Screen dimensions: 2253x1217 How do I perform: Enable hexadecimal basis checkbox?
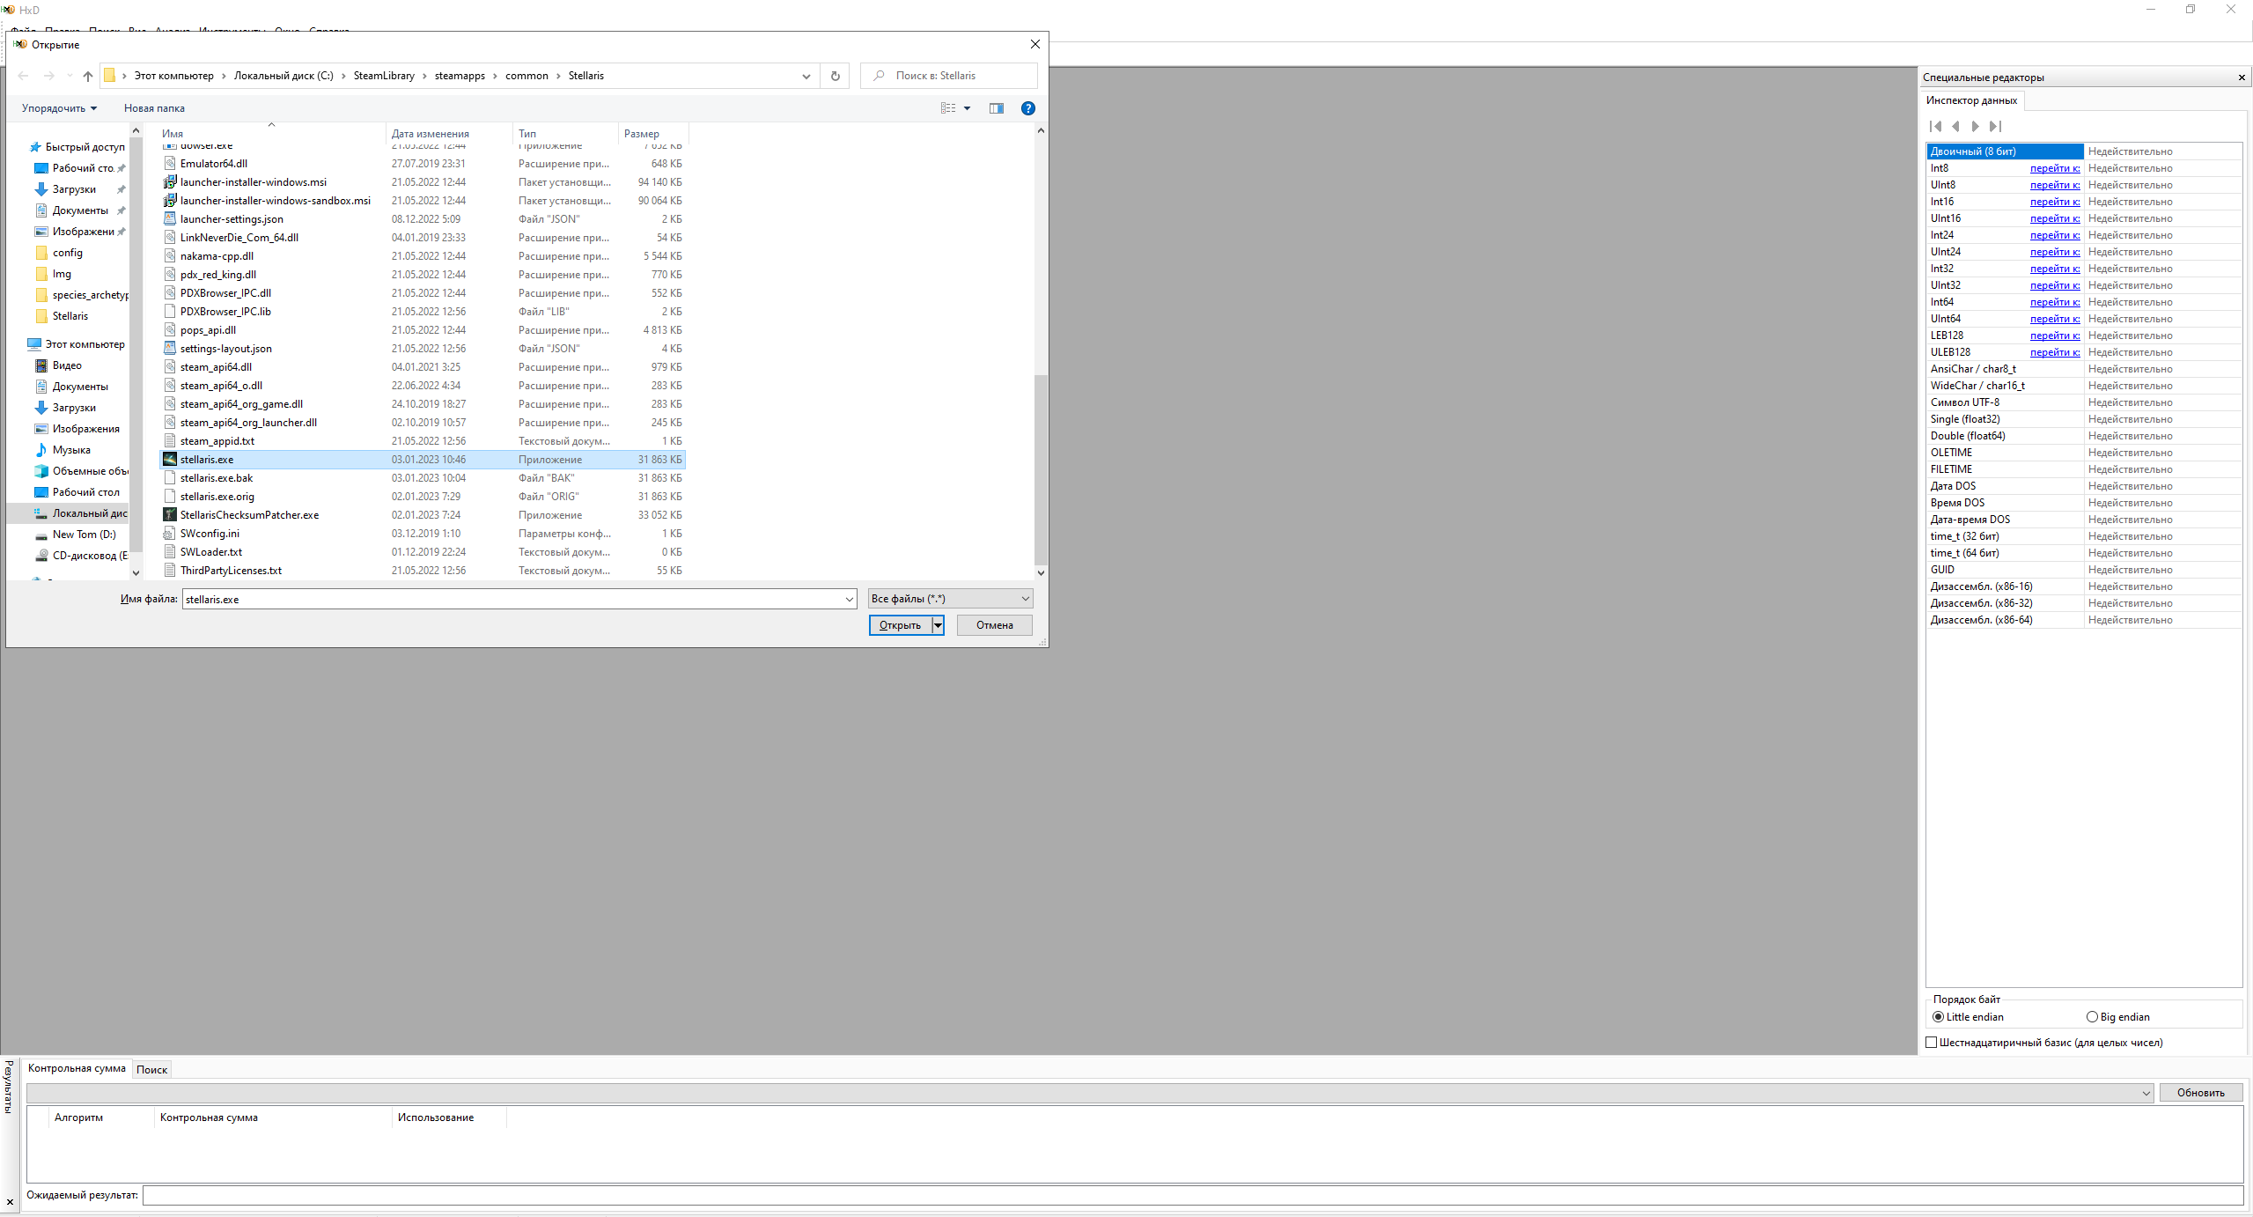pos(1932,1043)
